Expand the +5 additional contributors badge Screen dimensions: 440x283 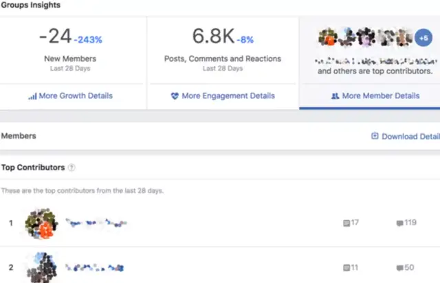coord(424,37)
